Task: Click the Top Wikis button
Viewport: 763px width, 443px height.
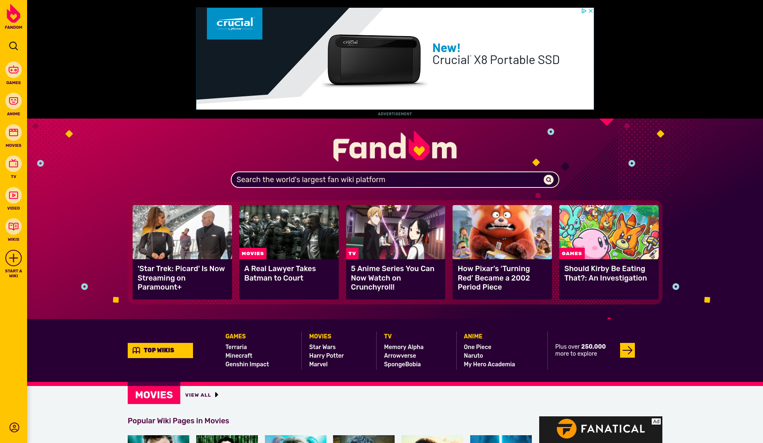Action: [160, 350]
